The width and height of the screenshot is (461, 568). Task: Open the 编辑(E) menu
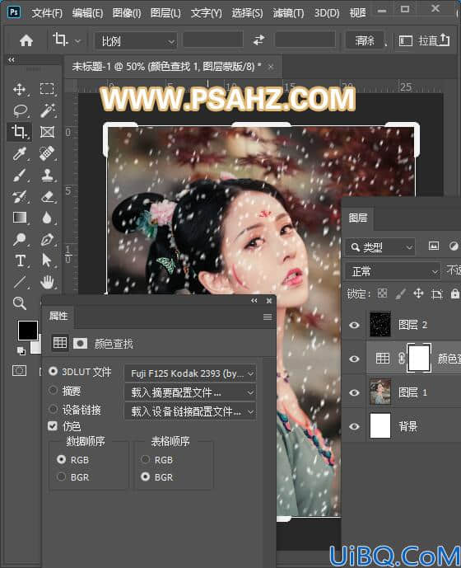[x=87, y=13]
